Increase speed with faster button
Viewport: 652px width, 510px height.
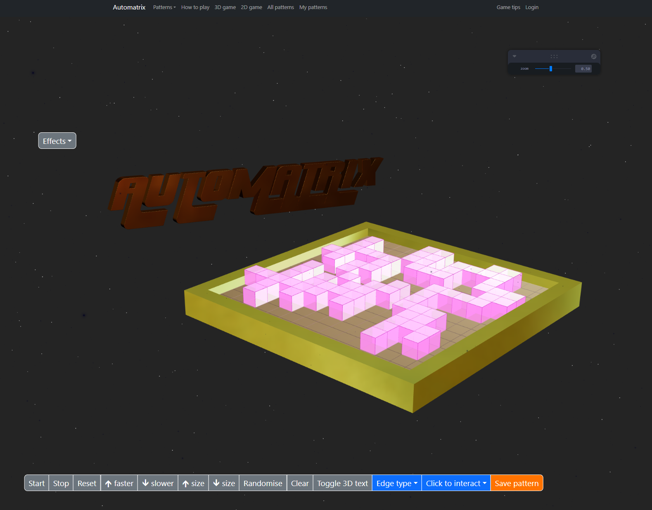click(x=119, y=483)
